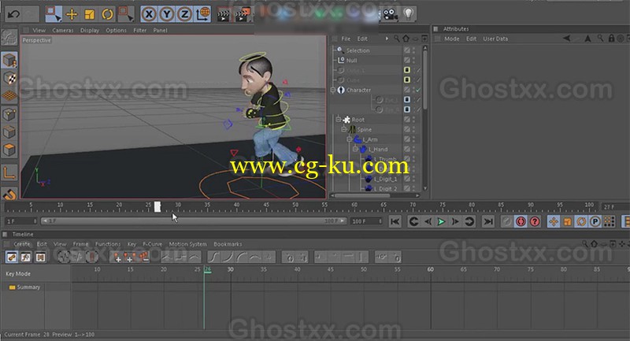Activate the Move tool
This screenshot has height=341, width=630.
(72, 14)
